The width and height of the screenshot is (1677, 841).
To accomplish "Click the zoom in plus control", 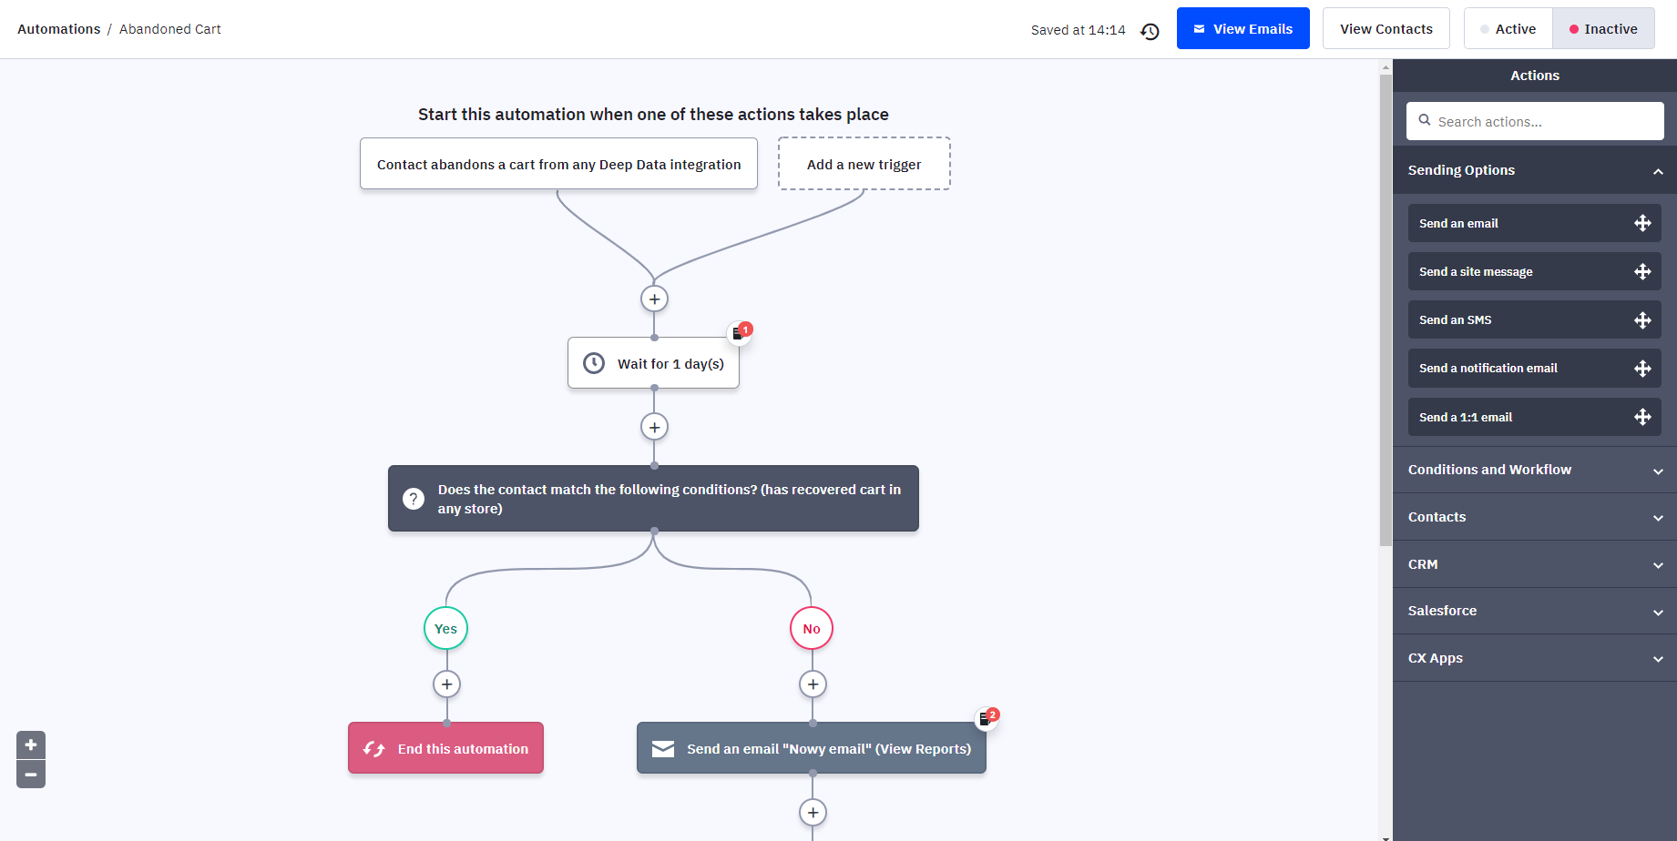I will pyautogui.click(x=30, y=745).
